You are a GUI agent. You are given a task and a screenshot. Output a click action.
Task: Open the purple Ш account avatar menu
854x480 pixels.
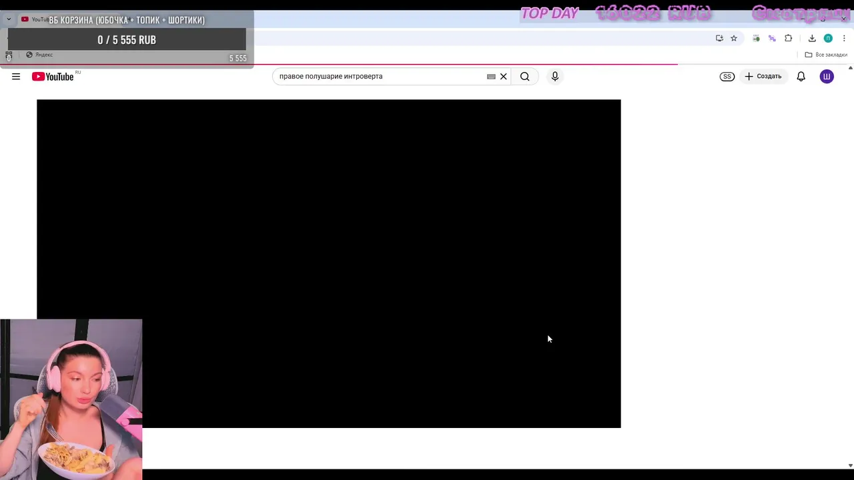(x=827, y=77)
